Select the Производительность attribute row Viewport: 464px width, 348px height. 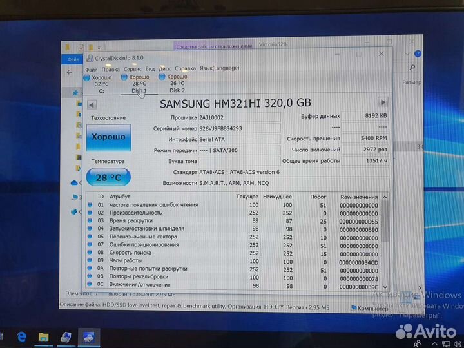233,213
